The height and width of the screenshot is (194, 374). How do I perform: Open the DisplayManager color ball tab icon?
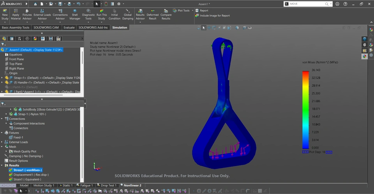35,38
